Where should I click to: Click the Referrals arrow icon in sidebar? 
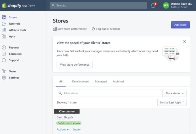pyautogui.click(x=4, y=24)
